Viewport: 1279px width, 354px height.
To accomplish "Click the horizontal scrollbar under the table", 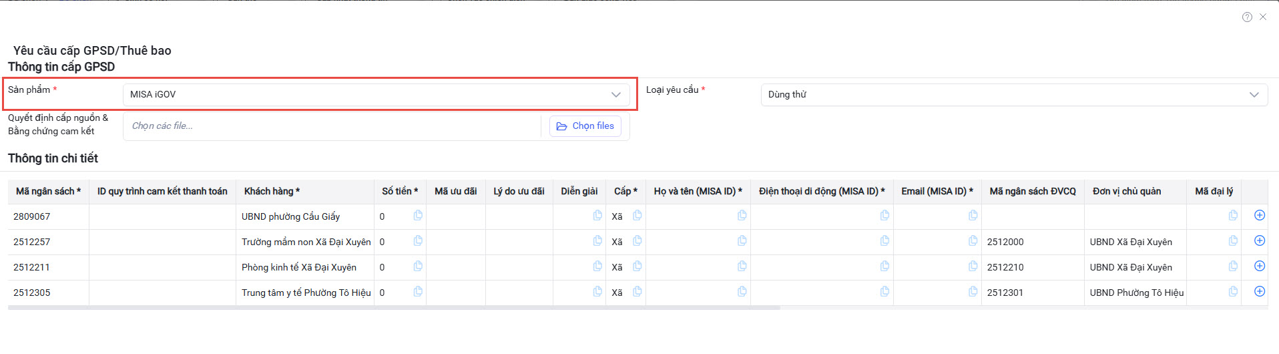I will [x=394, y=308].
